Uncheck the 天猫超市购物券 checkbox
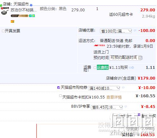This screenshot has height=138, width=157. pos(59,87)
